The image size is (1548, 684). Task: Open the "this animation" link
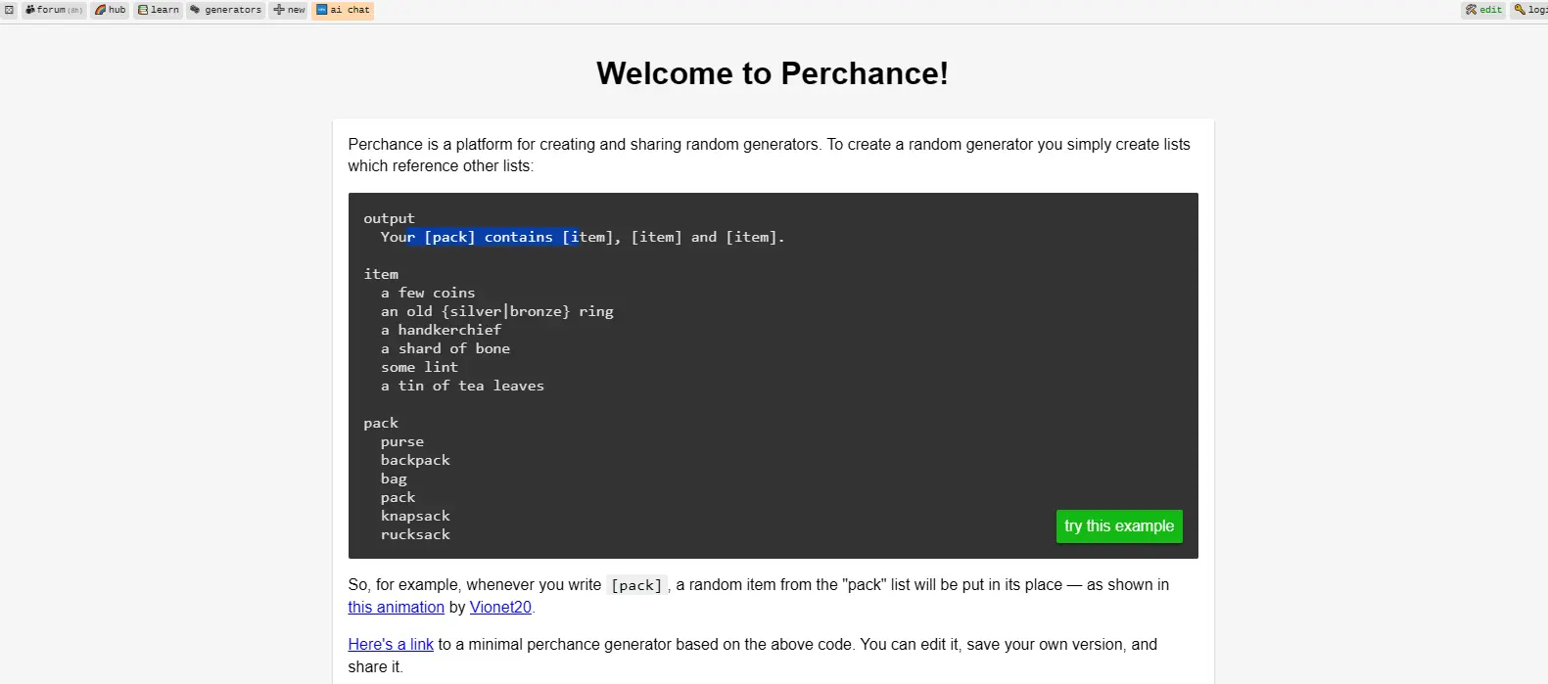click(x=396, y=607)
